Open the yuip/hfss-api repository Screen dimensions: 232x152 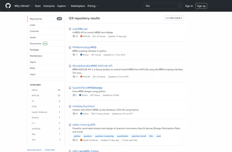coord(80,29)
